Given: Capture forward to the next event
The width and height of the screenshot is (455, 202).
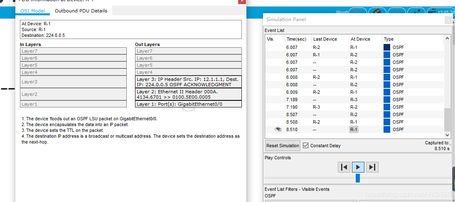Looking at the screenshot, I should (372, 167).
